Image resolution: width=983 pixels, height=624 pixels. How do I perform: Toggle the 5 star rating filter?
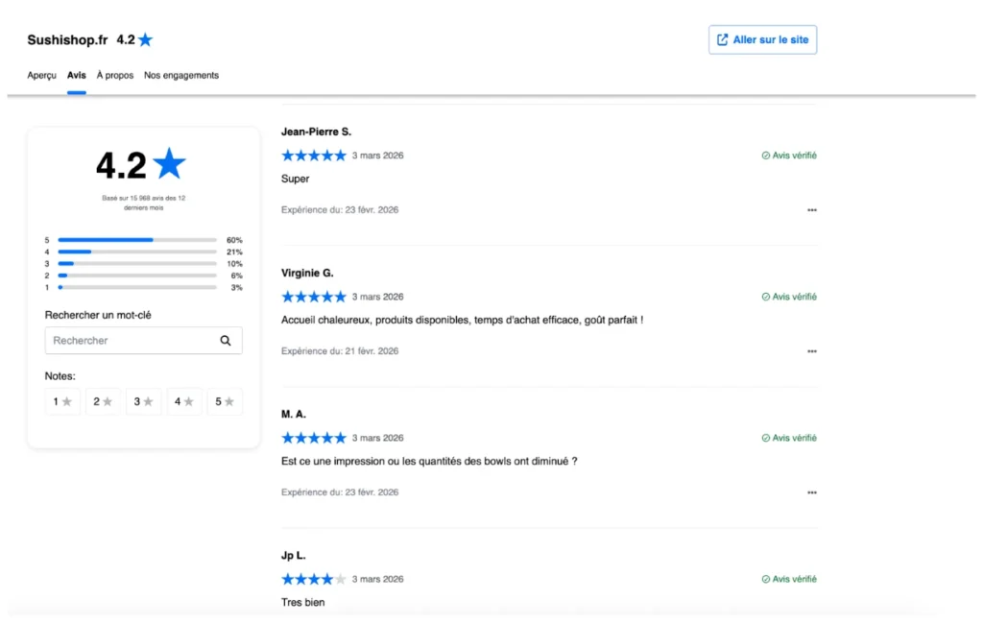pos(225,402)
